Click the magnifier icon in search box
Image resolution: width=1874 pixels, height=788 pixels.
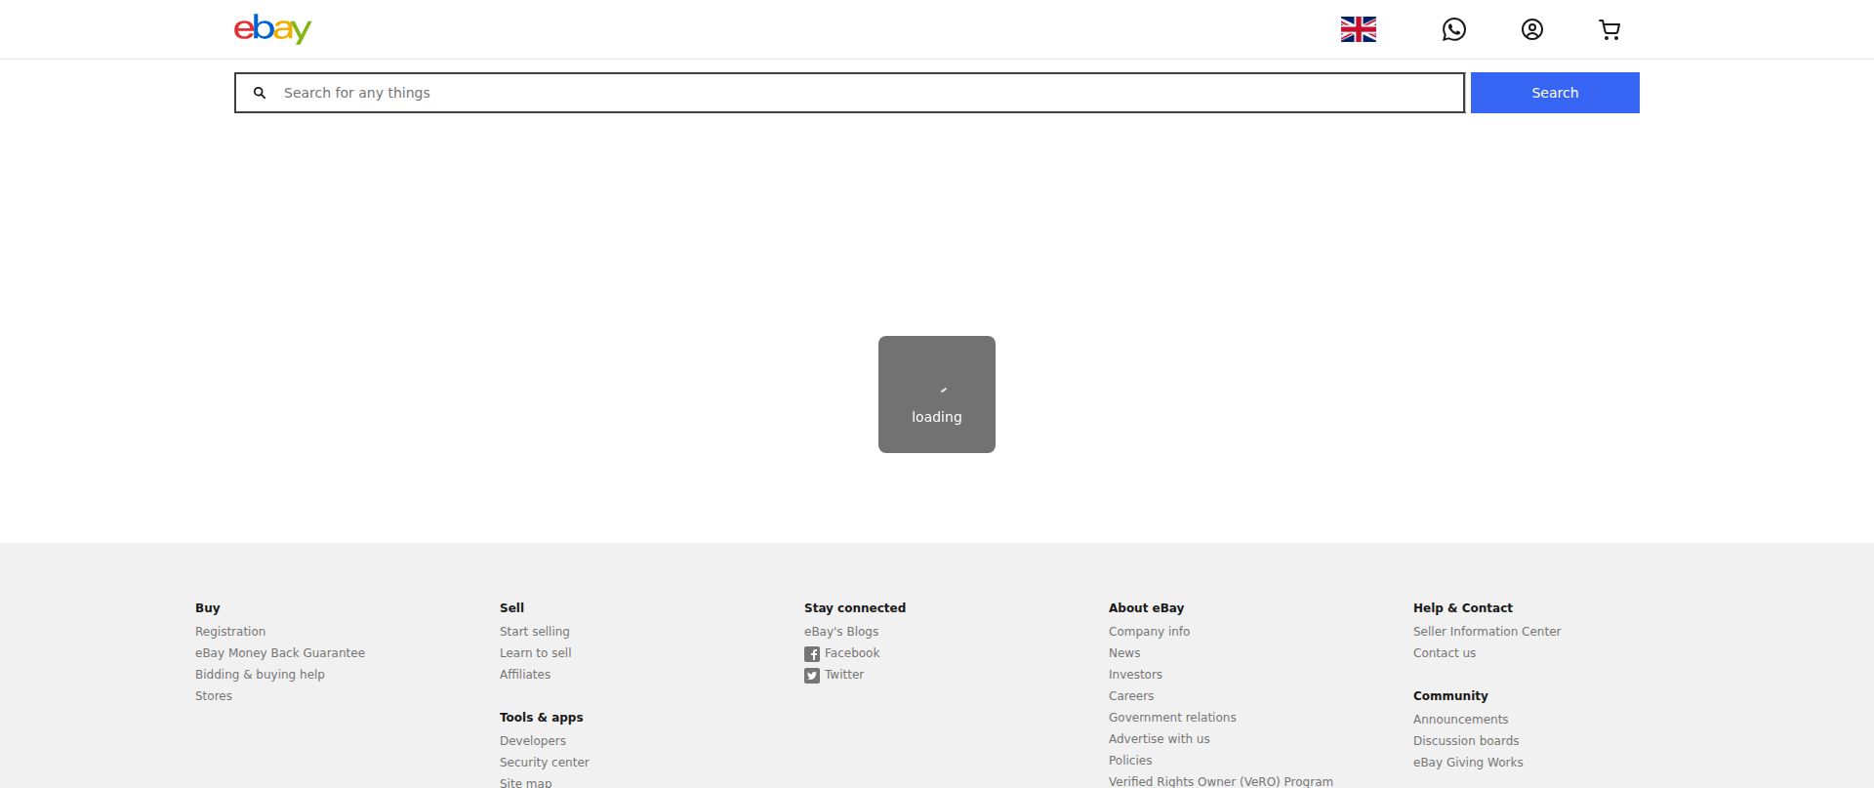coord(260,93)
